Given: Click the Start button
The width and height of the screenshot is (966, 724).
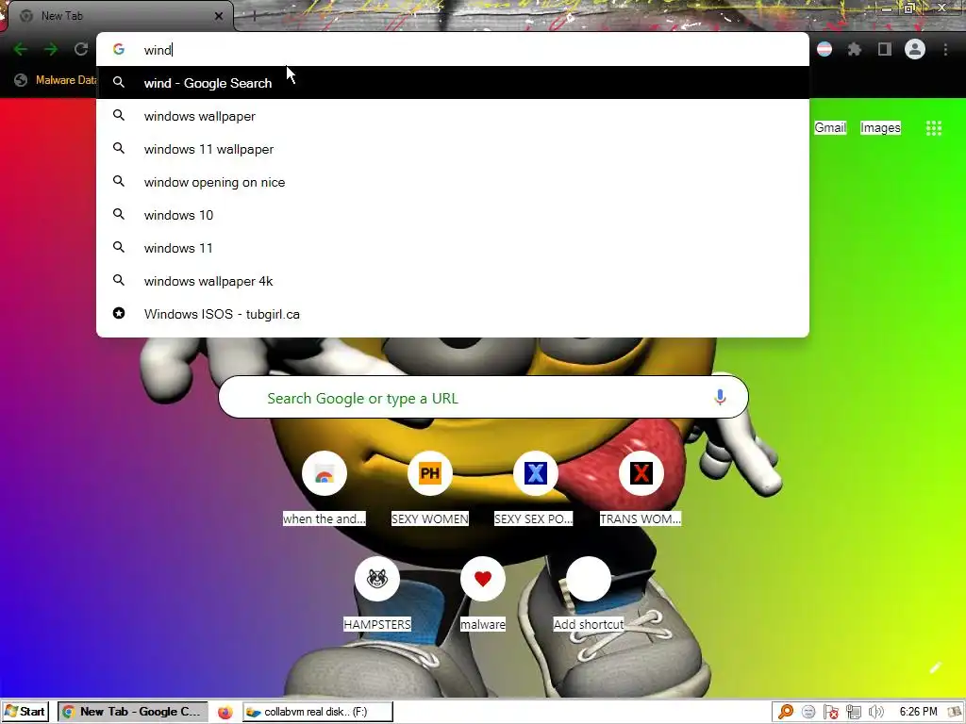Looking at the screenshot, I should (x=25, y=712).
